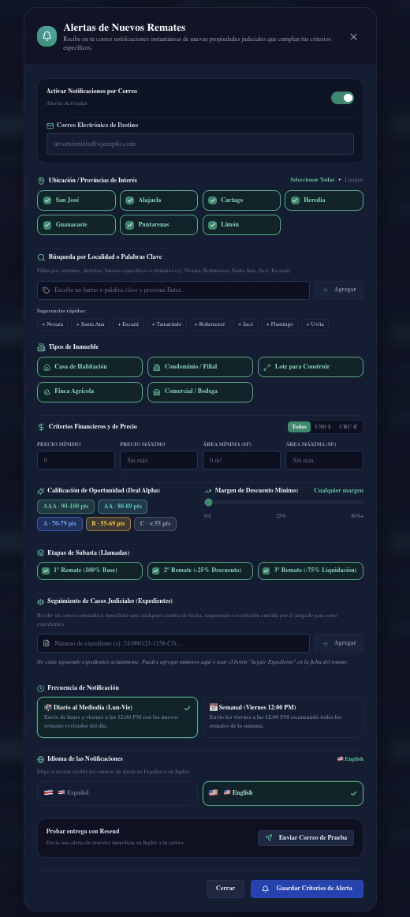Screen dimensions: 410x917
Task: Switch currency filter to CRC ₡
Action: coord(348,427)
